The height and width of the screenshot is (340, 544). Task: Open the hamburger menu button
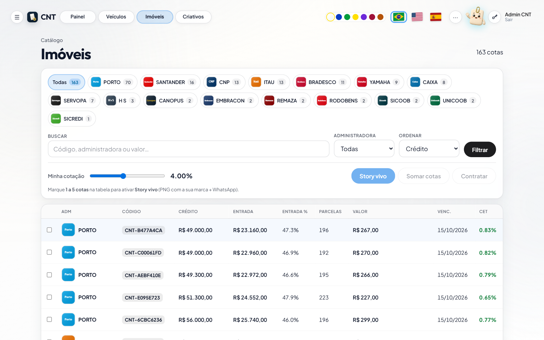(x=17, y=17)
